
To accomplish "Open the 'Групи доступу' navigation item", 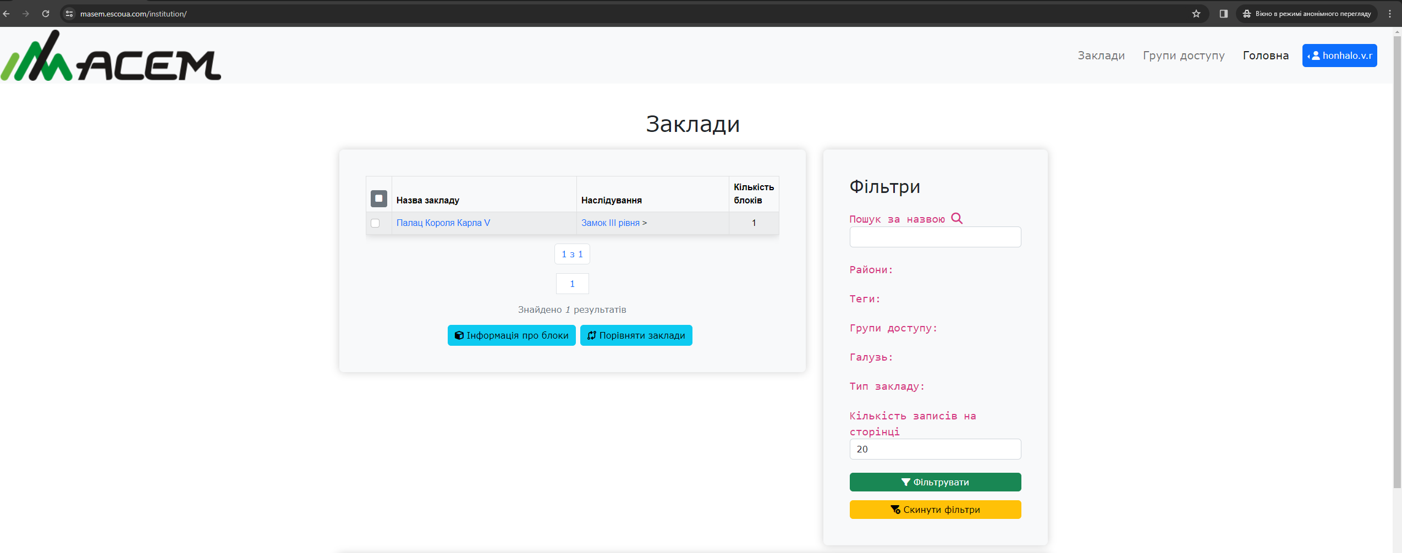I will (x=1184, y=55).
